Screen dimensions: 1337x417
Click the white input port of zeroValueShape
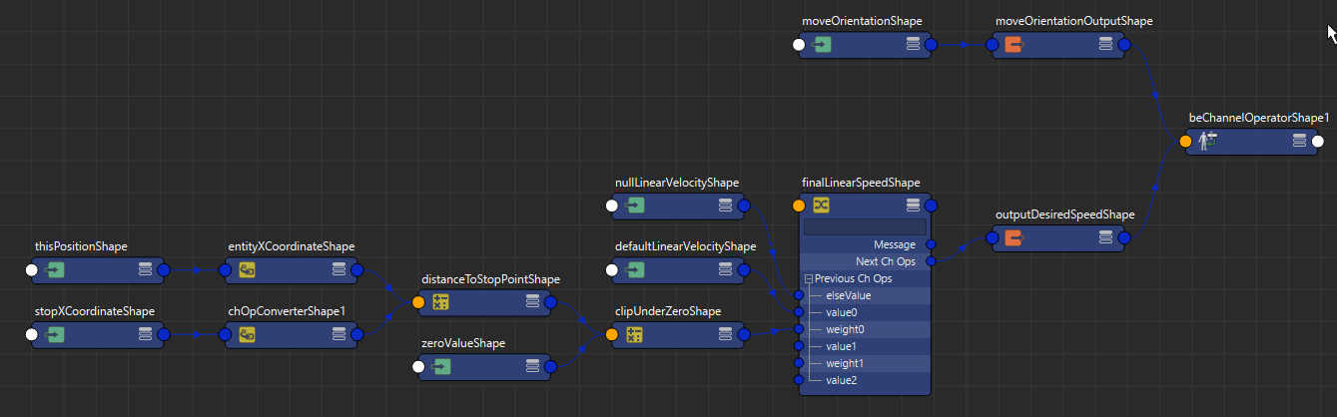tap(418, 367)
